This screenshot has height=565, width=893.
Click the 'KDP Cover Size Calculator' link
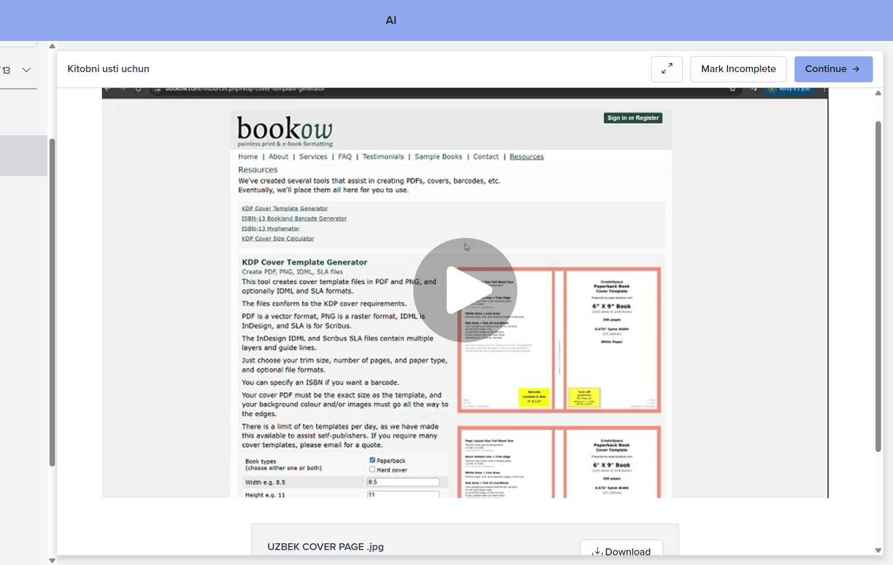(277, 239)
